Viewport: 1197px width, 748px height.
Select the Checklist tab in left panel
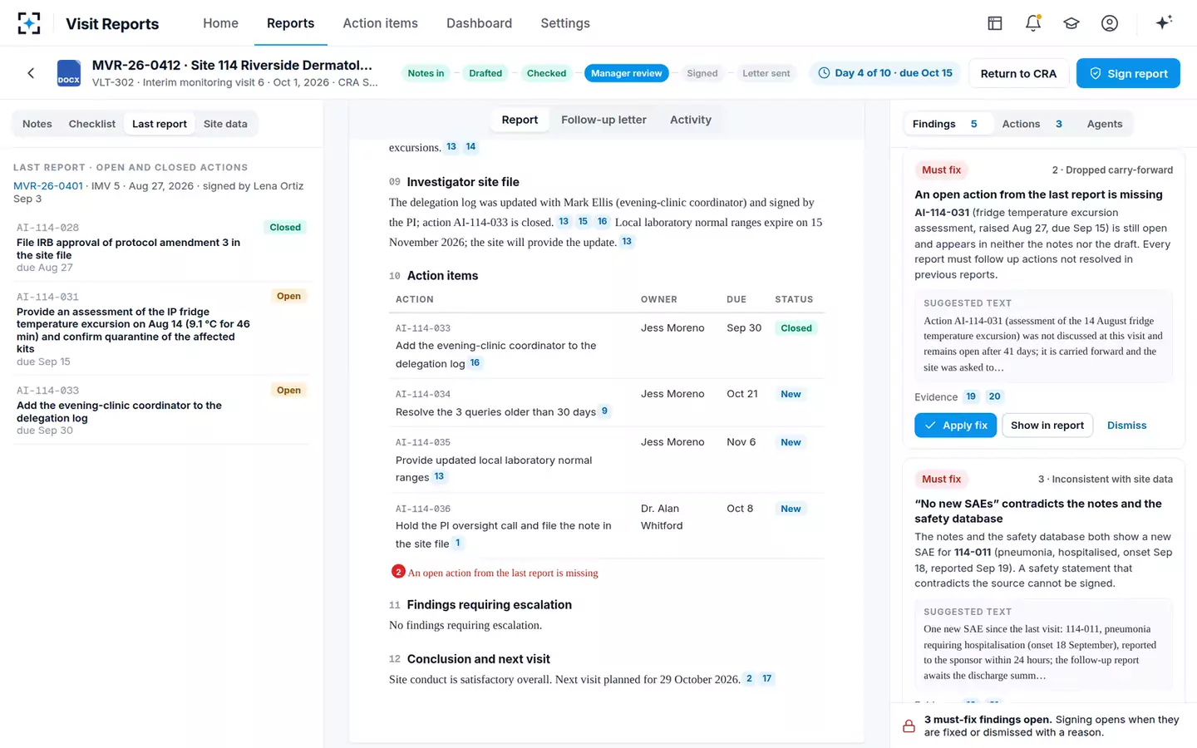(92, 124)
